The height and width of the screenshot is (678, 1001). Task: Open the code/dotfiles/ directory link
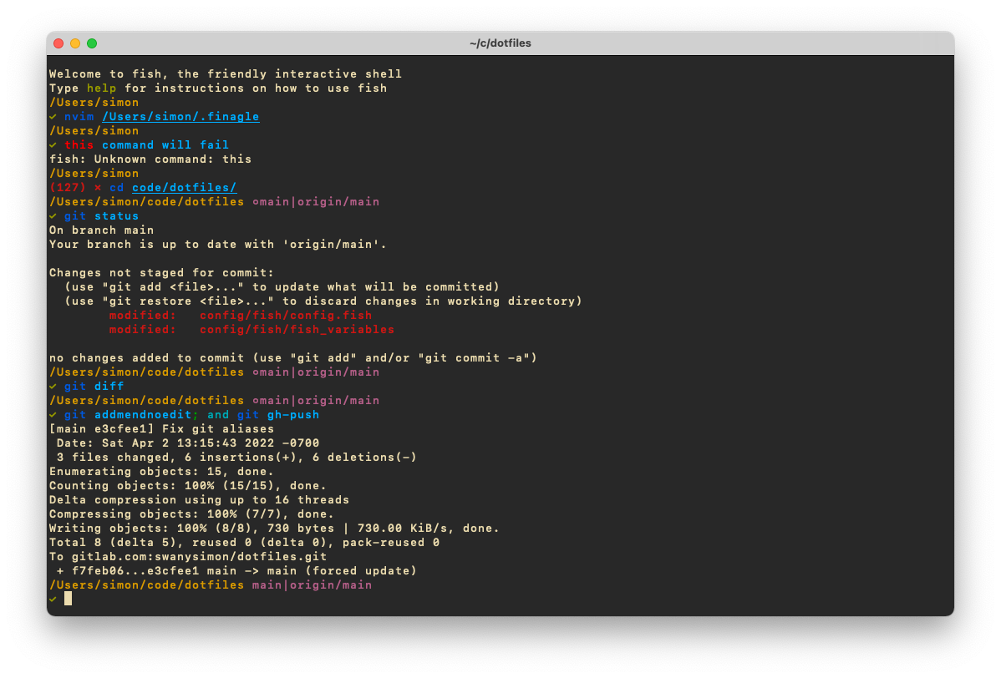point(185,187)
